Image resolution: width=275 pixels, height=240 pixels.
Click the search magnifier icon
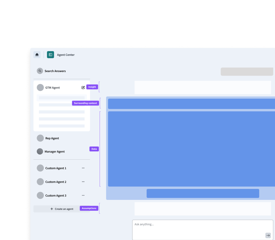(40, 71)
